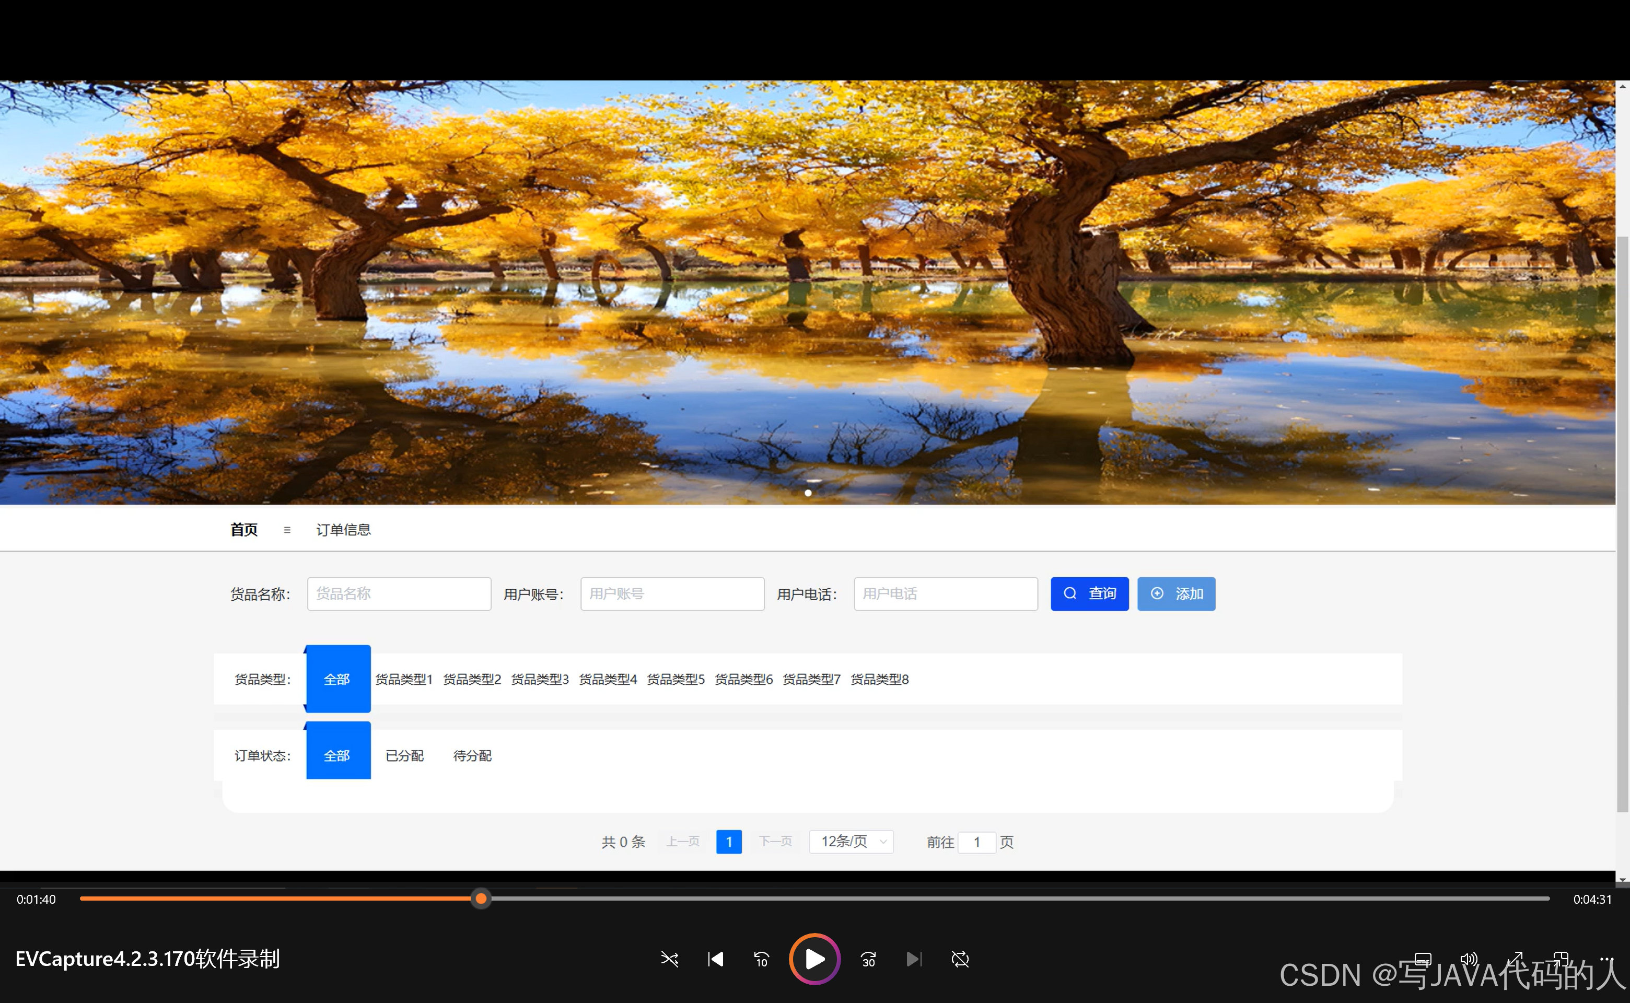Skip forward 30 seconds
The height and width of the screenshot is (1003, 1630).
pyautogui.click(x=868, y=959)
